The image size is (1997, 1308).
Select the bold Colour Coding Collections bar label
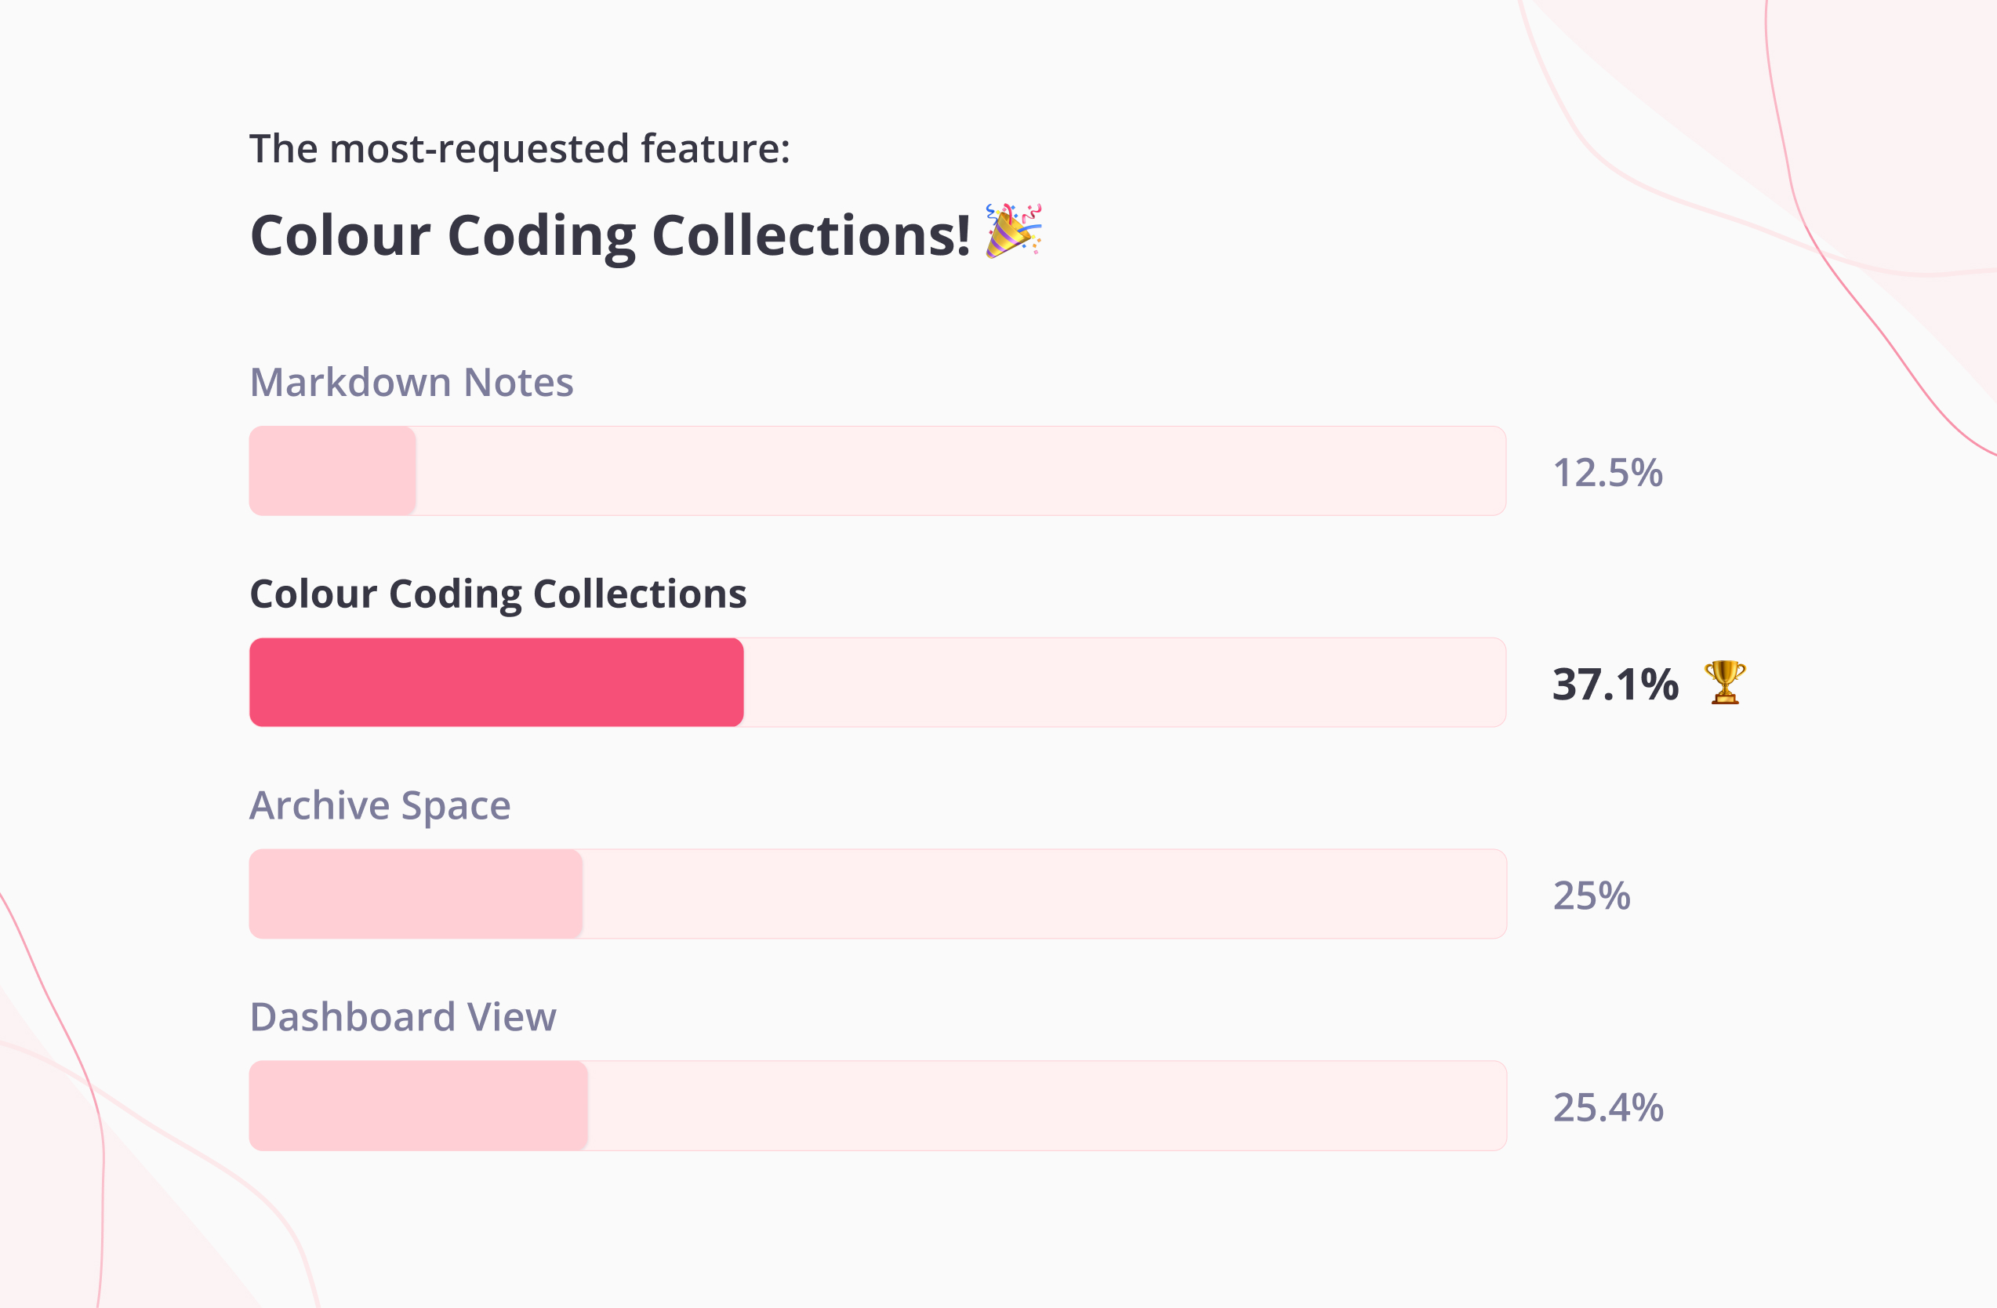pos(498,594)
